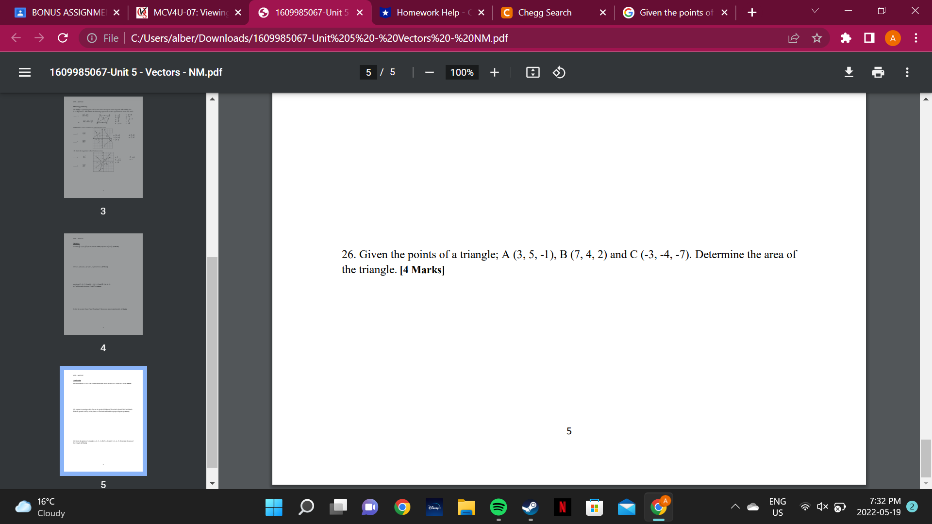Select the page number input field
The height and width of the screenshot is (524, 932).
point(369,72)
